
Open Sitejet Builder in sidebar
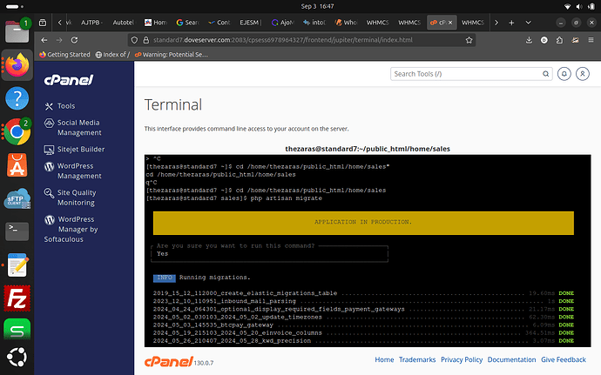click(x=74, y=150)
